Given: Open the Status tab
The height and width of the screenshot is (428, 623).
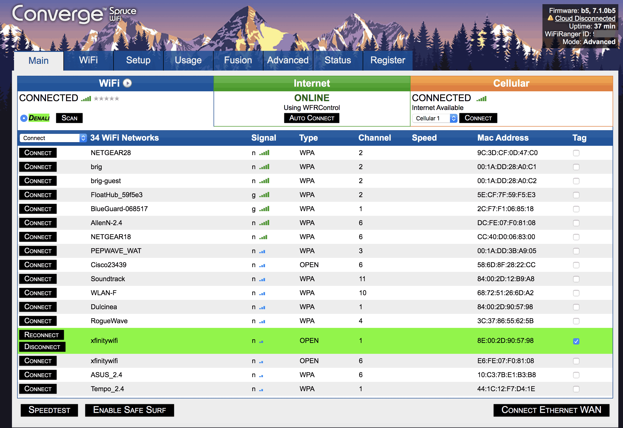Looking at the screenshot, I should pyautogui.click(x=338, y=60).
